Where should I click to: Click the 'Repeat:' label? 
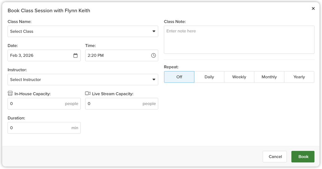pos(171,67)
